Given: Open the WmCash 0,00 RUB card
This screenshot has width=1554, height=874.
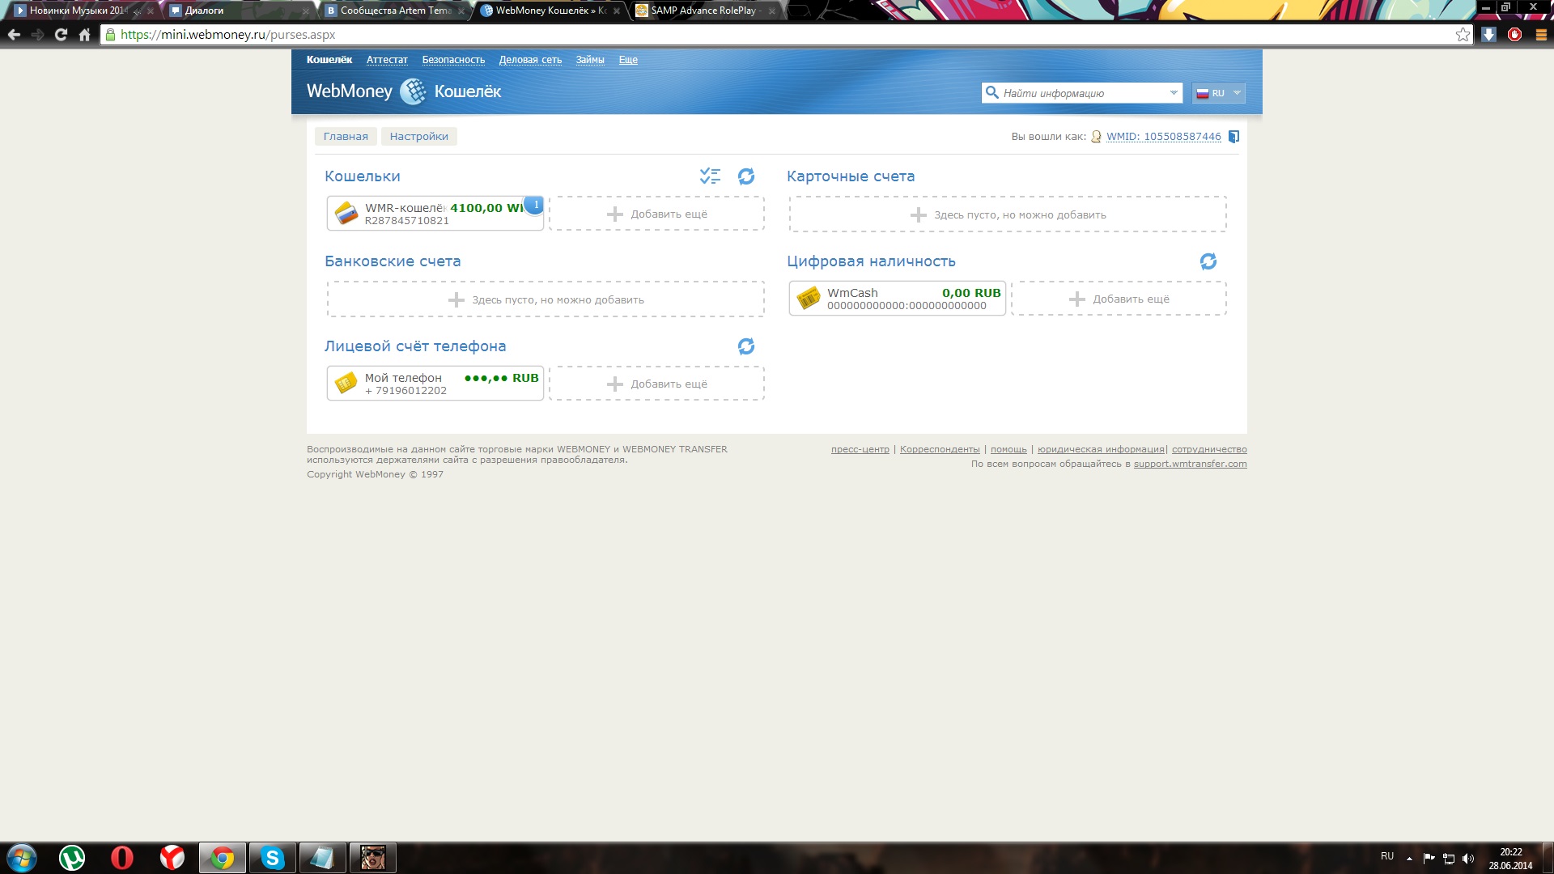Looking at the screenshot, I should point(898,299).
